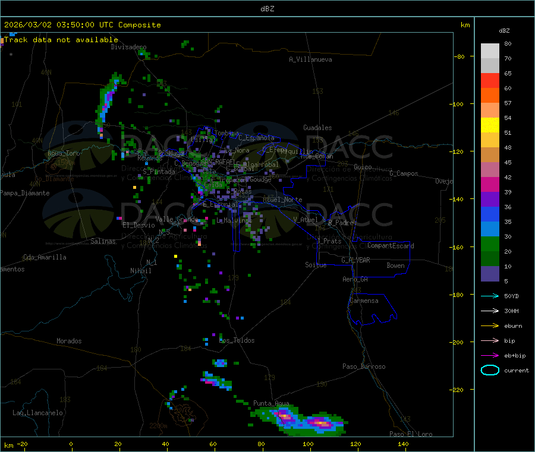Click the 'Paso_Barroso' map label
This screenshot has width=535, height=452.
click(x=364, y=366)
